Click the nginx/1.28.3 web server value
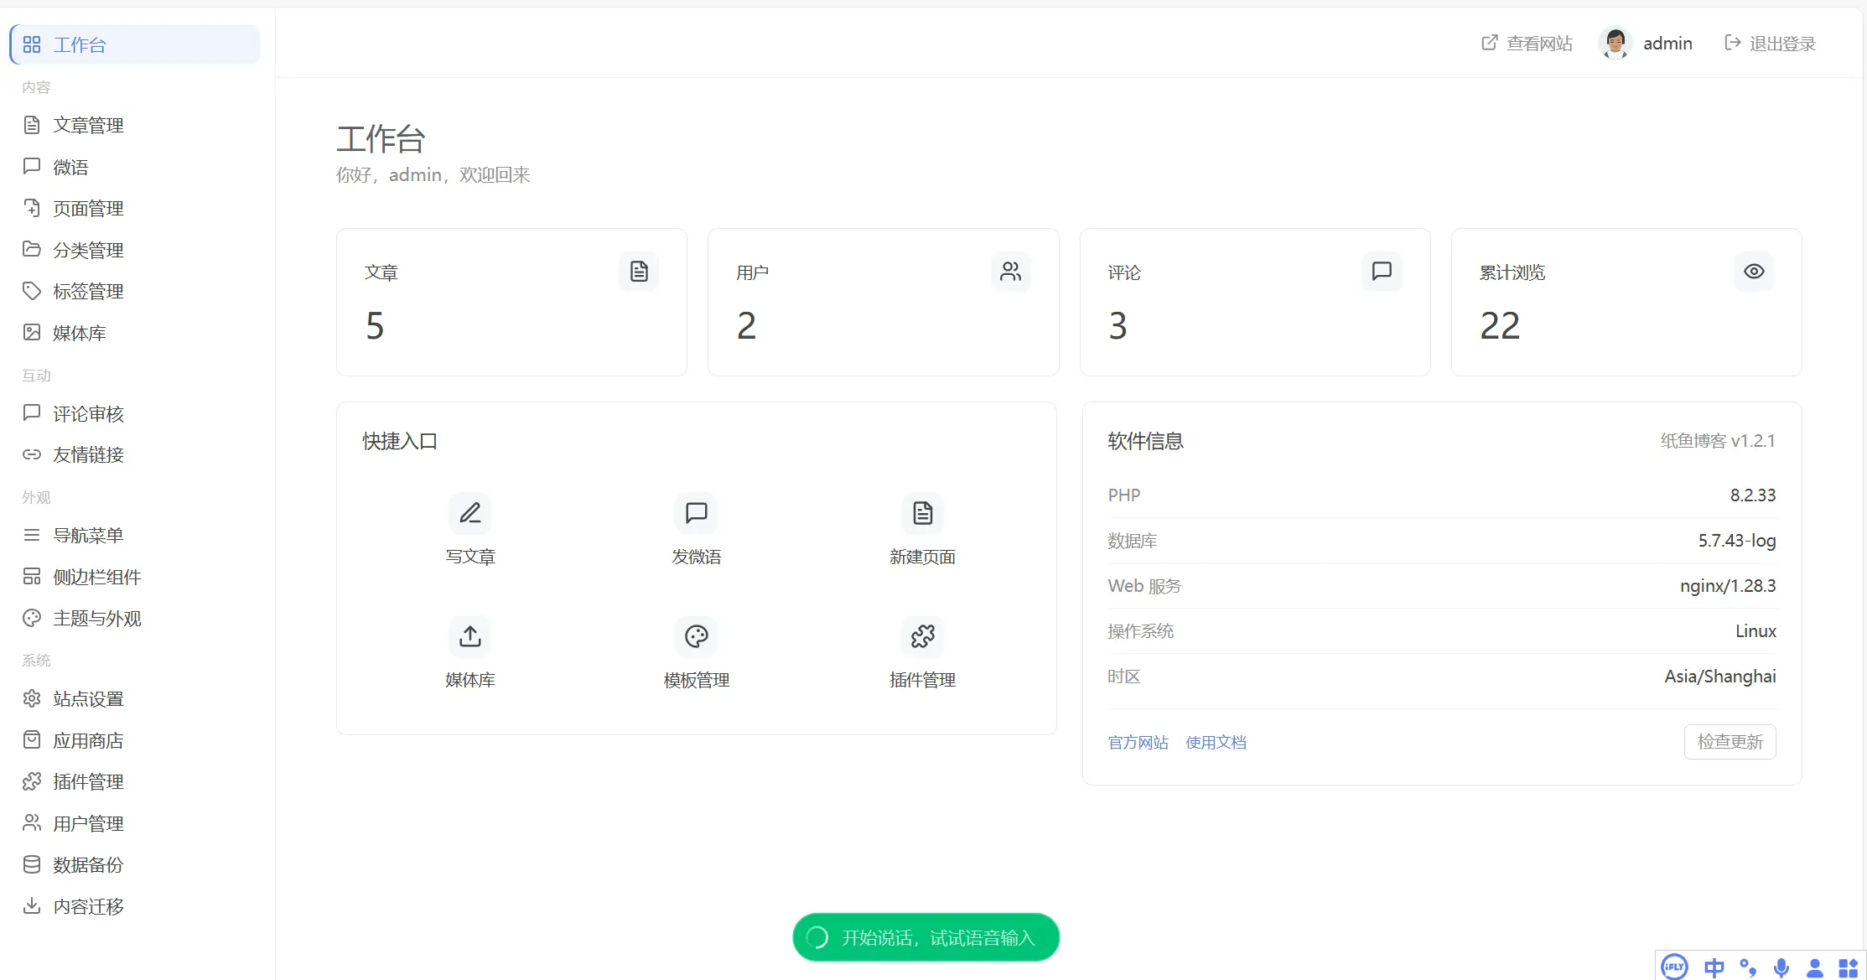 point(1728,586)
